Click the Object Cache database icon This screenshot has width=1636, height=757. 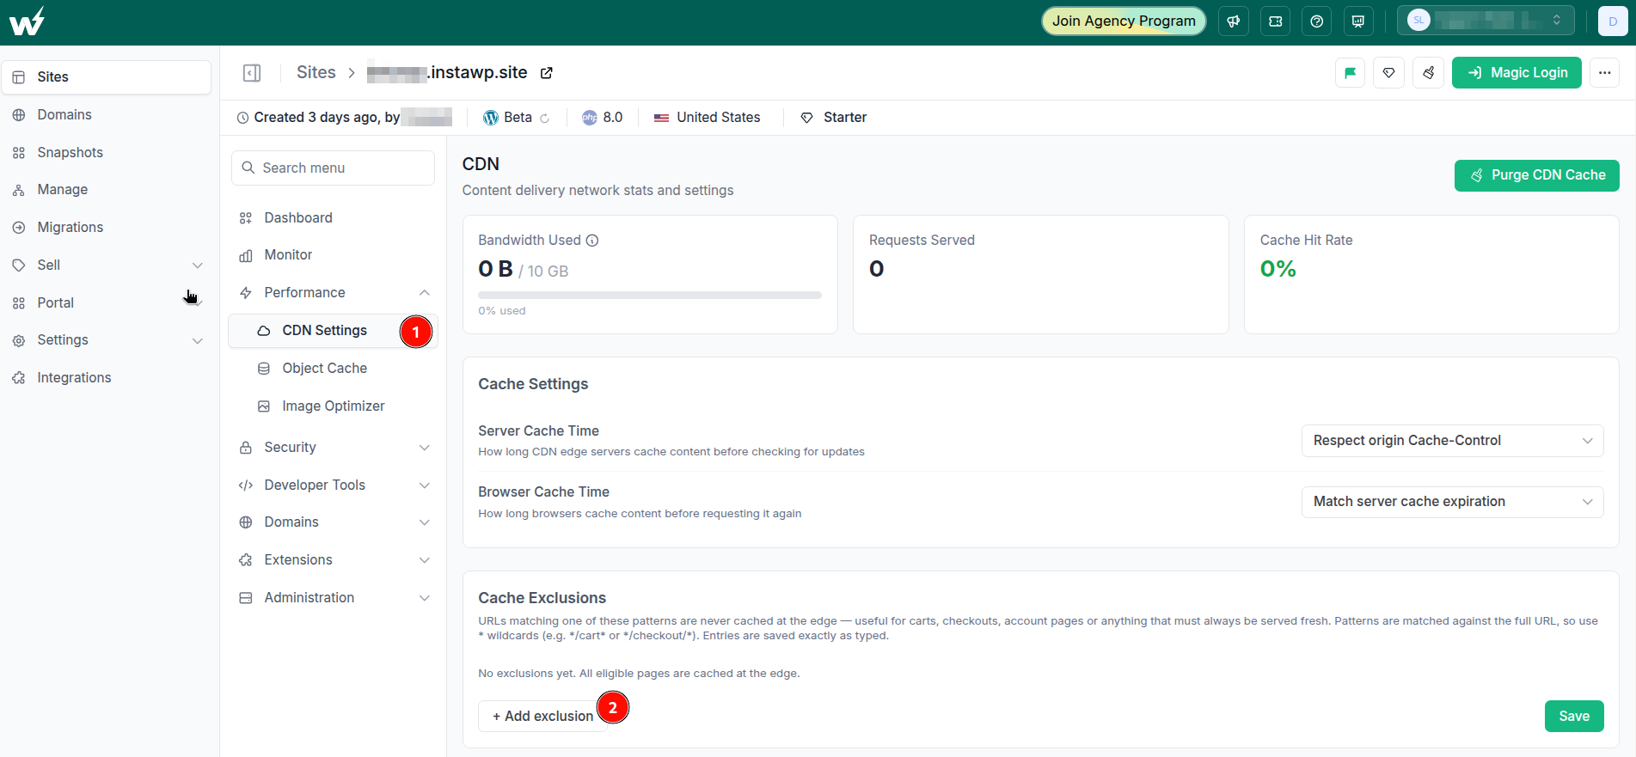[264, 369]
